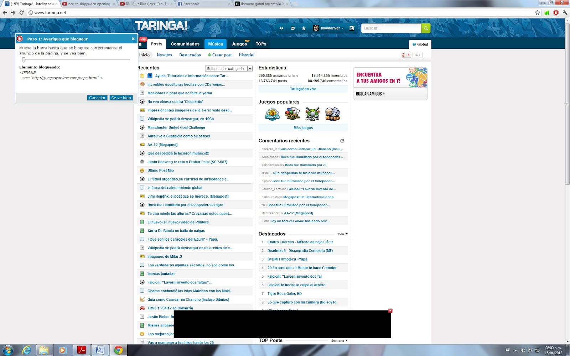
Task: Switch to the Facebook browser tab
Action: [x=203, y=4]
